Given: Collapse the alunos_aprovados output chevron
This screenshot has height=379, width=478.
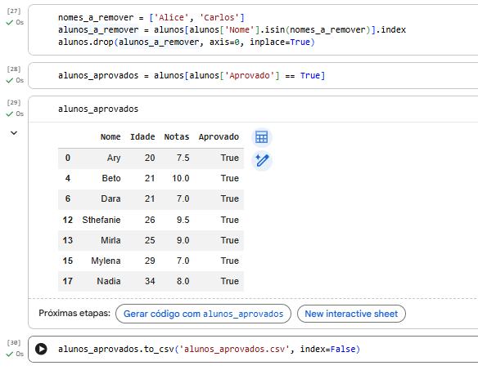Looking at the screenshot, I should tap(14, 133).
